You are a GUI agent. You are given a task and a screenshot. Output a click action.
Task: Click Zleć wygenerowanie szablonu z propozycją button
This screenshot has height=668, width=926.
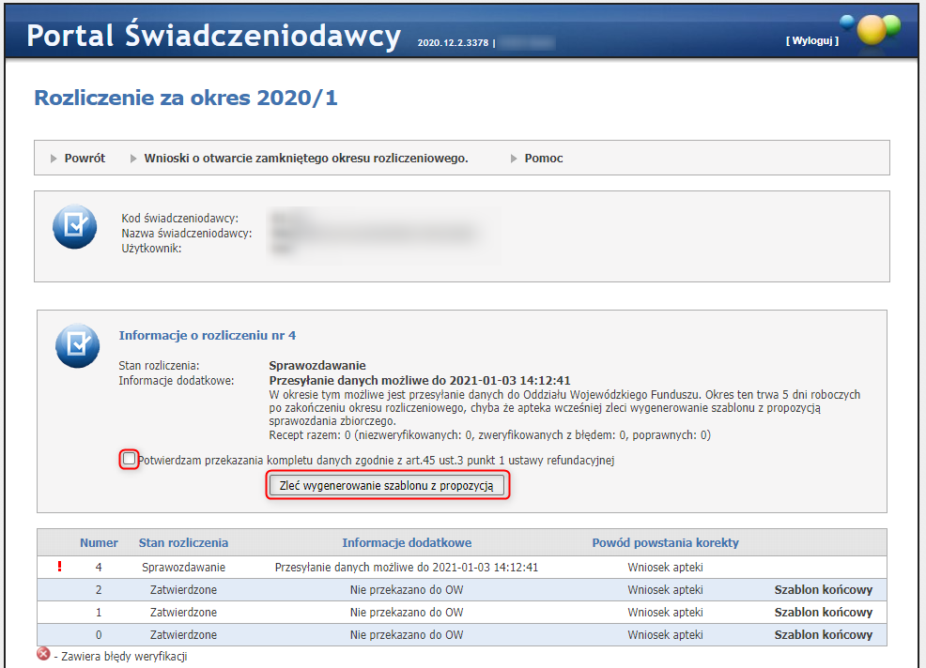pyautogui.click(x=387, y=485)
